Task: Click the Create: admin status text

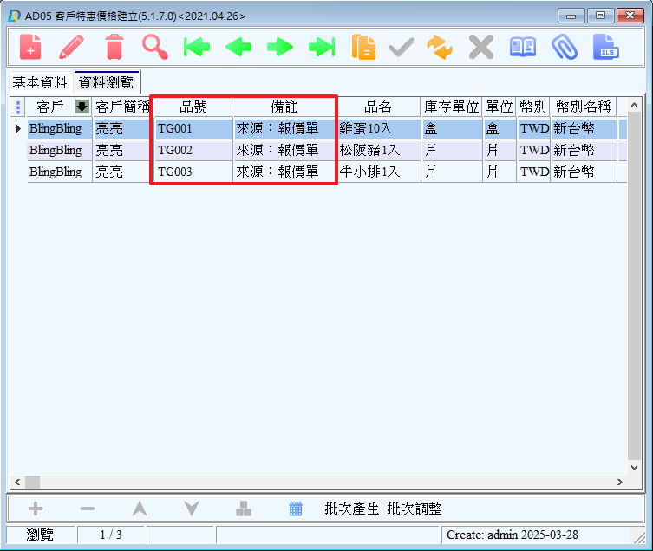Action: tap(513, 535)
